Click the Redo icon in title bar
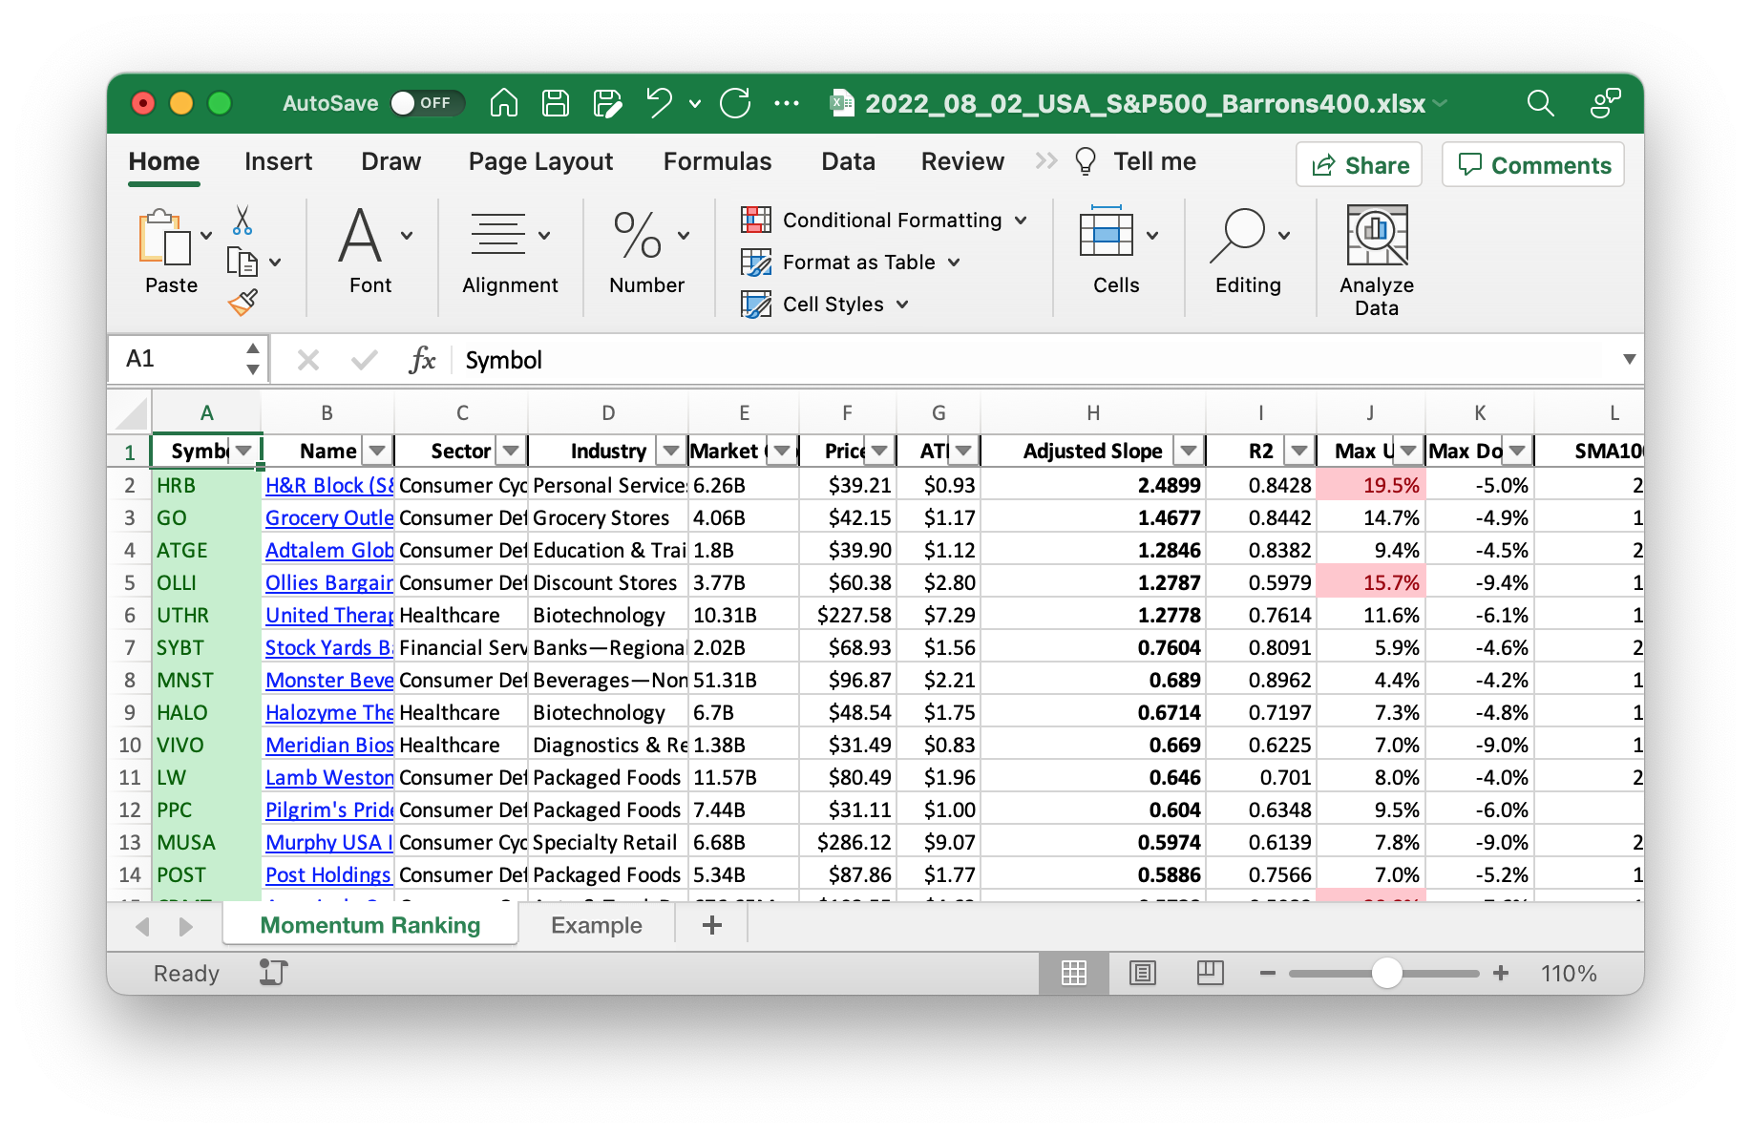 click(735, 103)
